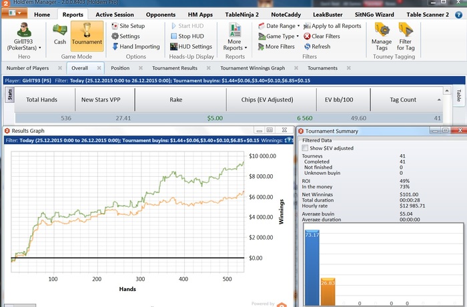This screenshot has width=467, height=307.
Task: Open the More Reports dropdown
Action: coord(235,36)
